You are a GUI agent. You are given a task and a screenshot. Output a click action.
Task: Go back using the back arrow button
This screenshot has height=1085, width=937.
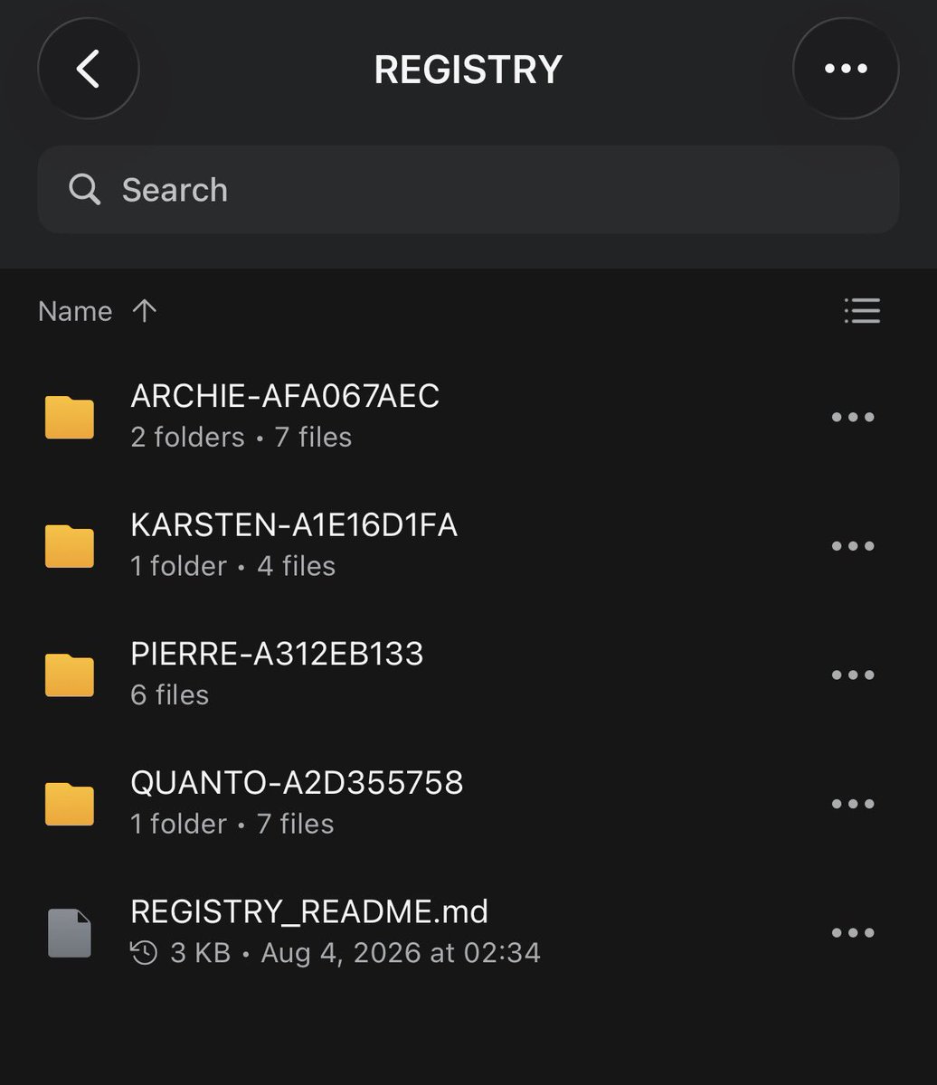pyautogui.click(x=88, y=69)
